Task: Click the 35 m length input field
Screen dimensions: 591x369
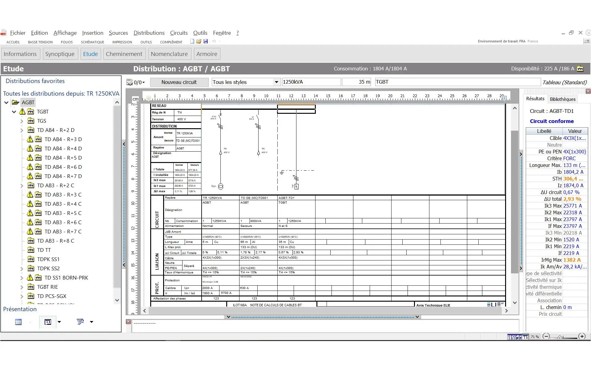Action: coord(356,82)
